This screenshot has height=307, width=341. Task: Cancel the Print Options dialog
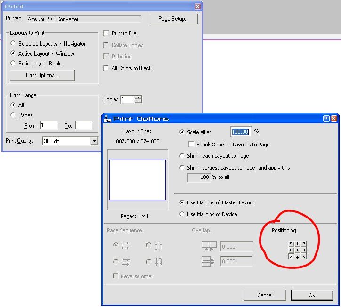(265, 295)
